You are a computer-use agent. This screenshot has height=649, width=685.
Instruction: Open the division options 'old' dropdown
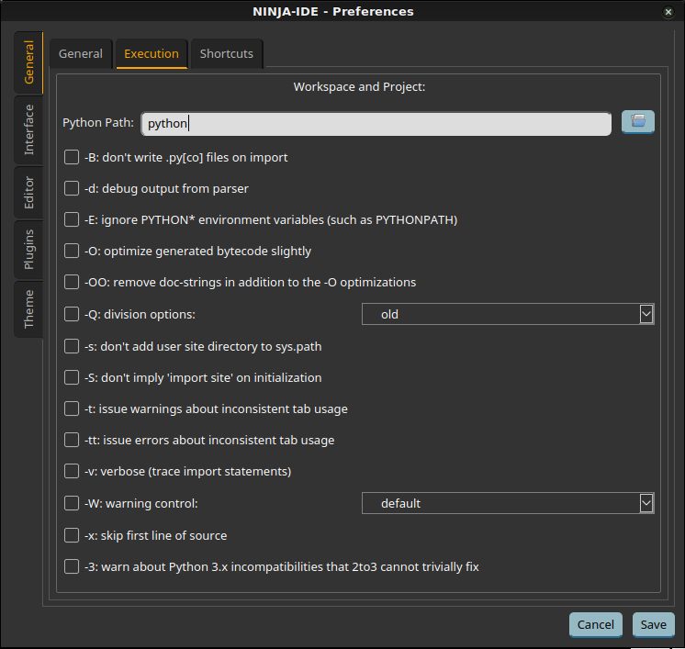click(508, 314)
